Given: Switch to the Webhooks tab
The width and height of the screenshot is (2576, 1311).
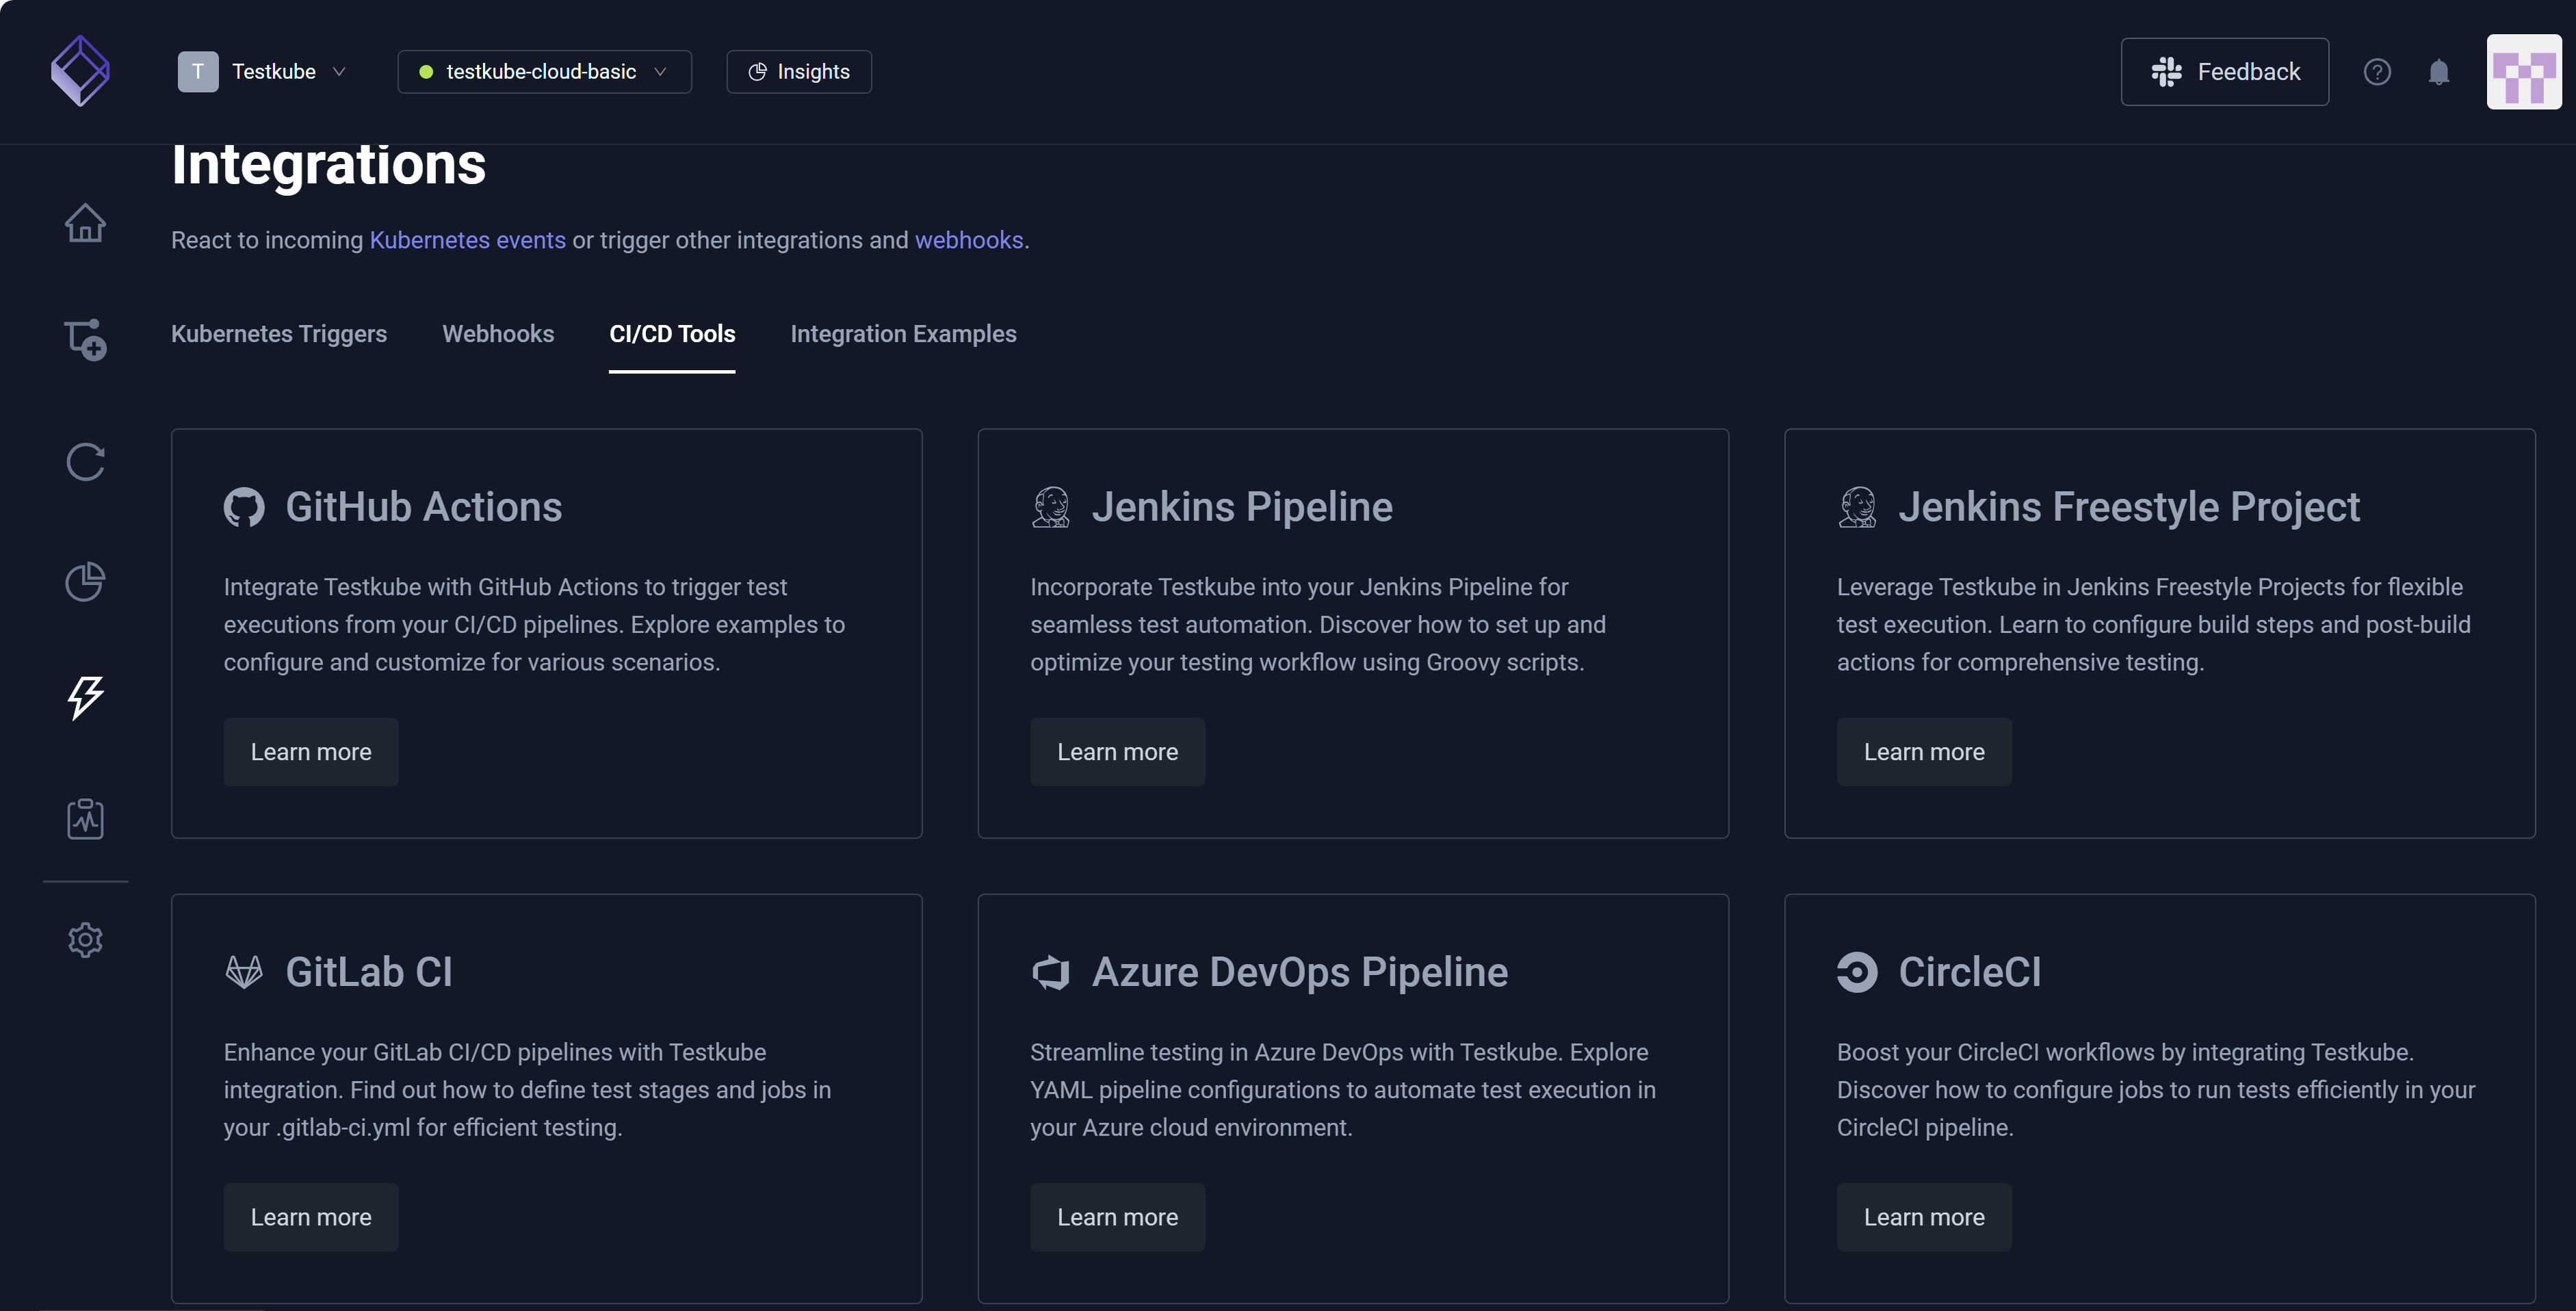Looking at the screenshot, I should pos(498,334).
